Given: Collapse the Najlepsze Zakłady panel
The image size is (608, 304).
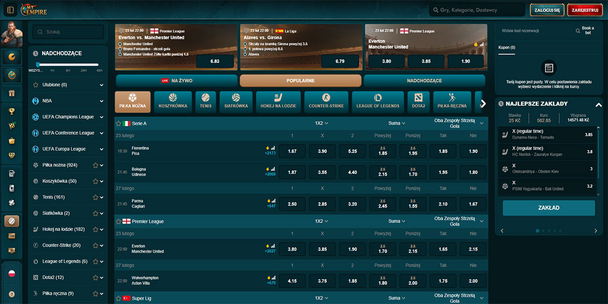Looking at the screenshot, I should pyautogui.click(x=598, y=104).
